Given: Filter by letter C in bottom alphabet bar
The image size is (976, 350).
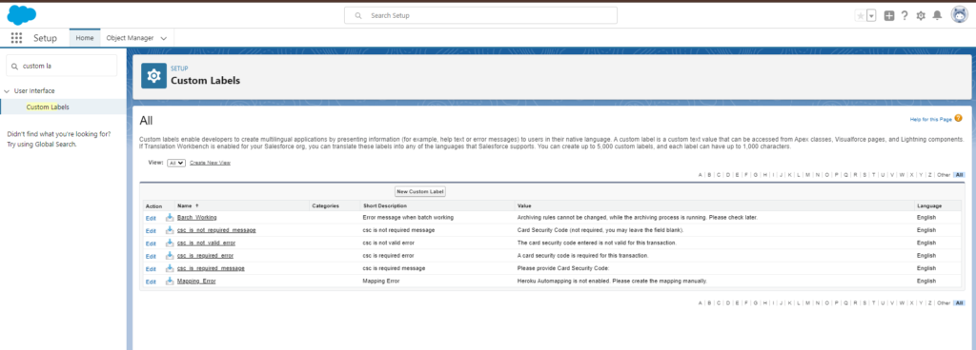Looking at the screenshot, I should pyautogui.click(x=719, y=302).
